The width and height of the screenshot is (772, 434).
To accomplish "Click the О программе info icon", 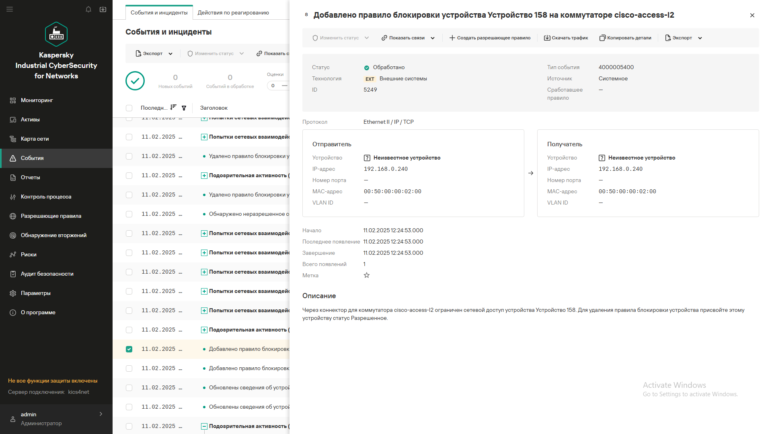I will (x=13, y=313).
